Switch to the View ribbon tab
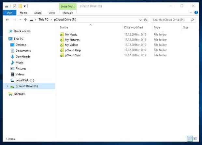 tap(52, 13)
